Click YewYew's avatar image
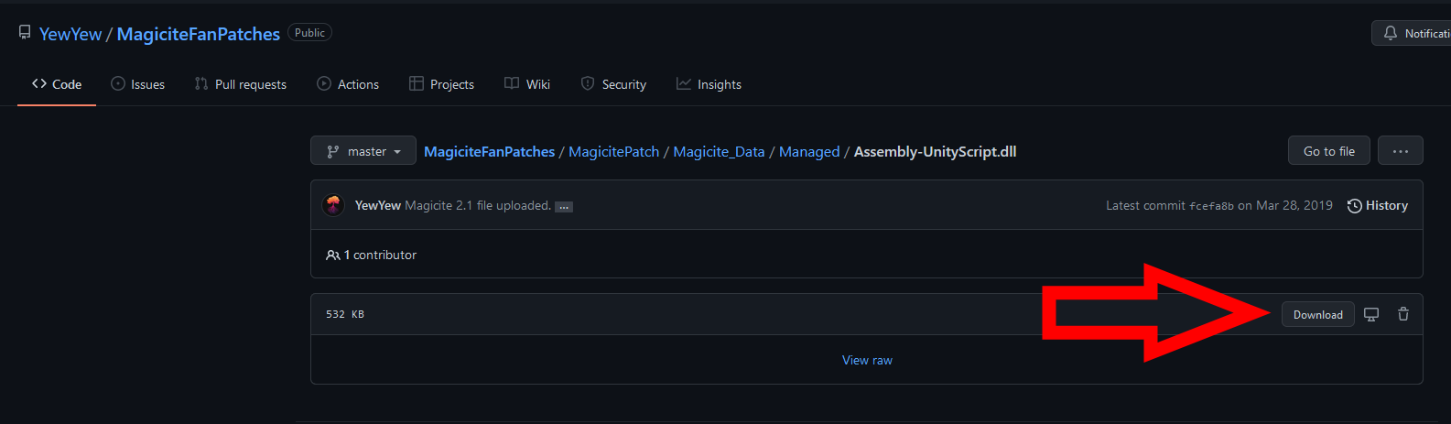Image resolution: width=1451 pixels, height=424 pixels. pos(333,205)
